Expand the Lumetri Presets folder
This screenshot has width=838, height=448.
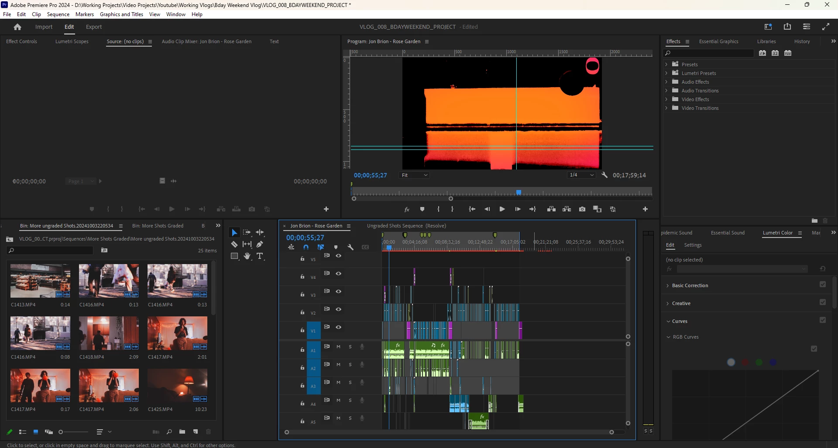point(666,73)
